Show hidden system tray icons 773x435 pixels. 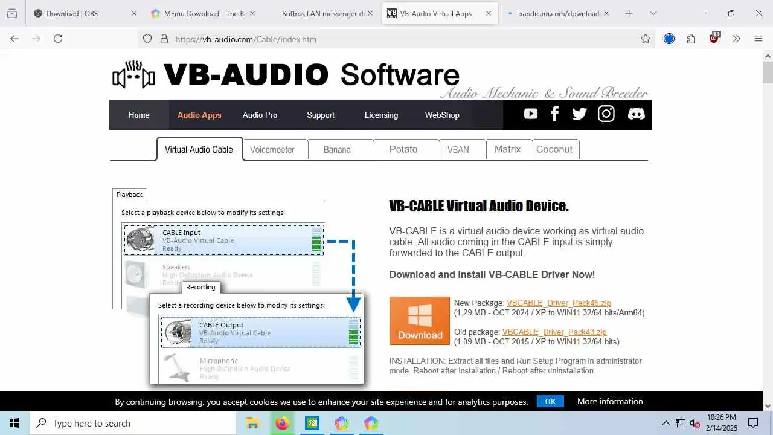666,423
